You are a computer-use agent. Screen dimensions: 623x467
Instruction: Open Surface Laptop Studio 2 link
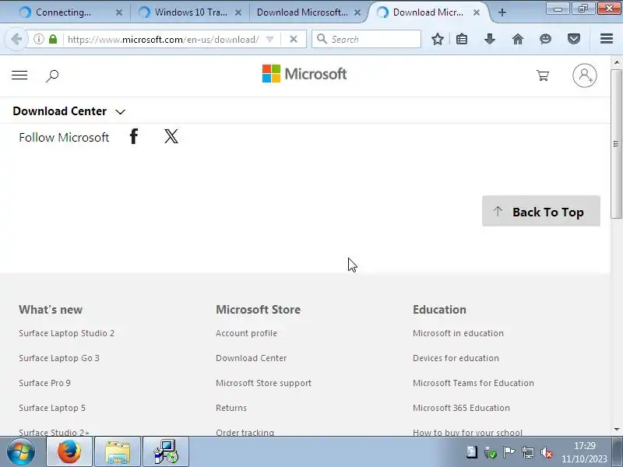click(66, 333)
